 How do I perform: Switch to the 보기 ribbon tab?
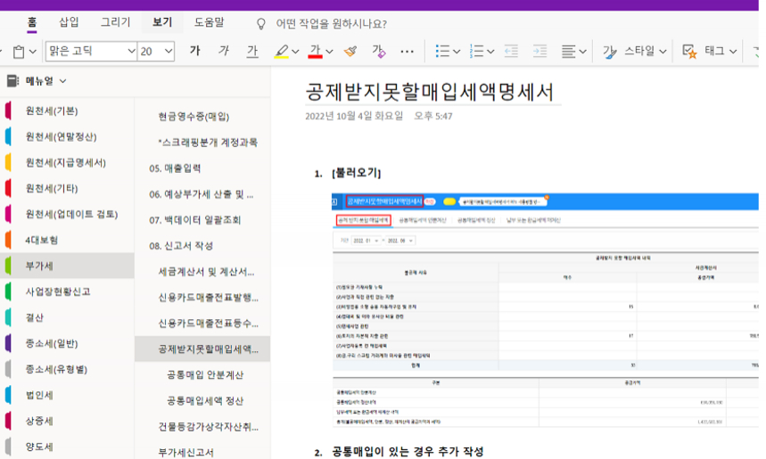coord(162,22)
